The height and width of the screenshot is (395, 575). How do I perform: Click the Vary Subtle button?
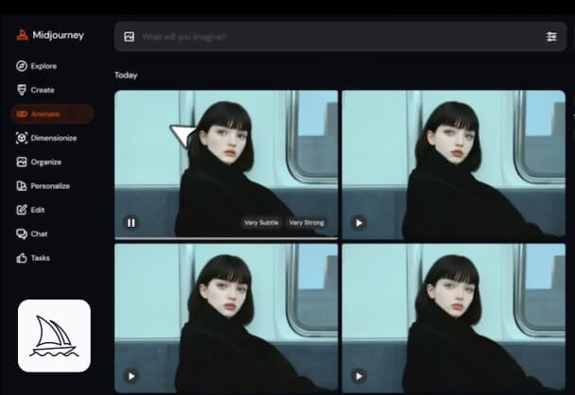pos(260,223)
